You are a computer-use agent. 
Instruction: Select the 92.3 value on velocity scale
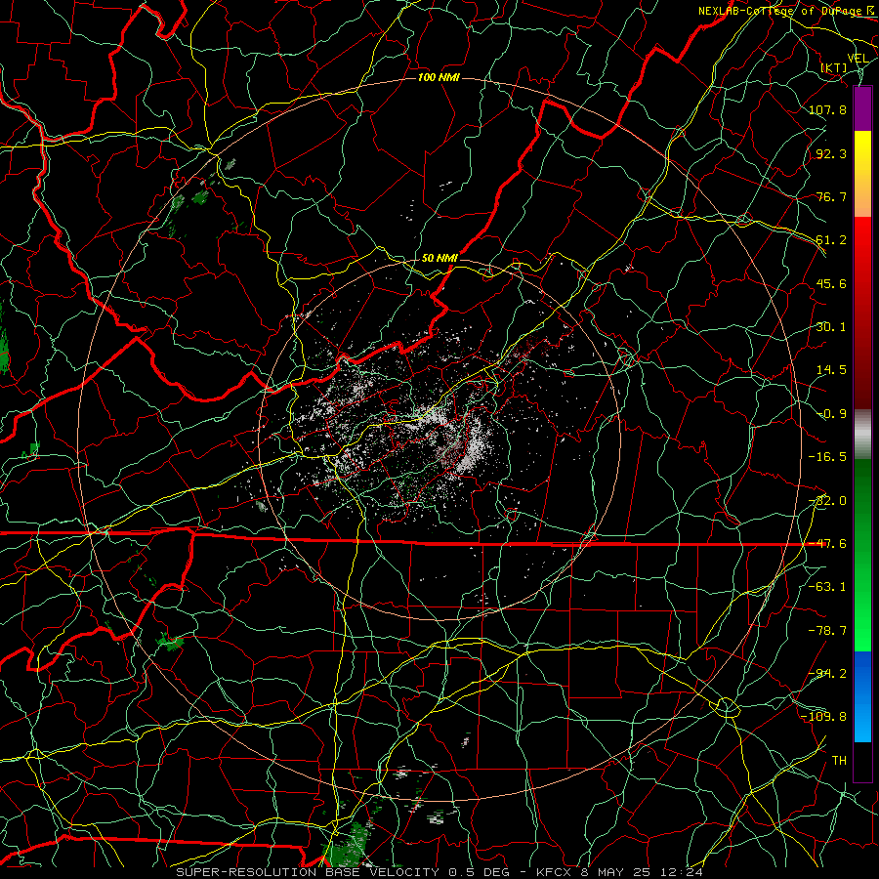[x=831, y=153]
